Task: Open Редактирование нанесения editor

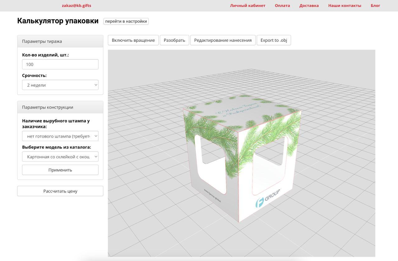Action: click(223, 40)
